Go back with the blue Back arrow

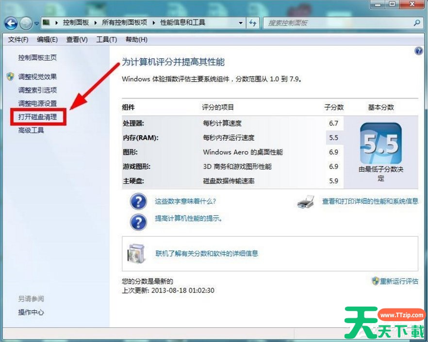tap(11, 23)
